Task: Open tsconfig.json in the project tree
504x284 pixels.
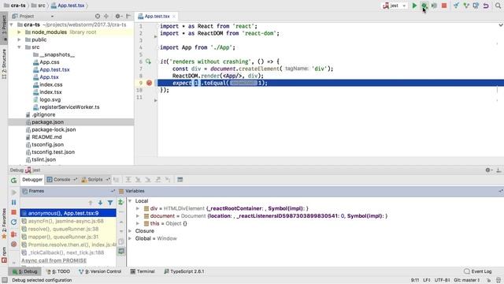Action: click(x=44, y=144)
